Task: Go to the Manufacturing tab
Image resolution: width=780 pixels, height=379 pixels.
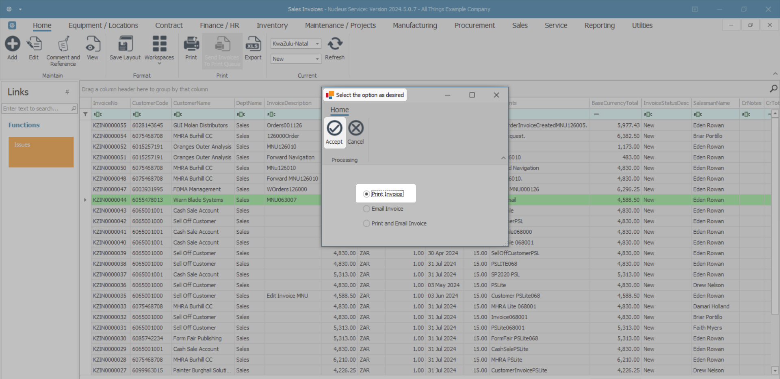Action: point(415,26)
